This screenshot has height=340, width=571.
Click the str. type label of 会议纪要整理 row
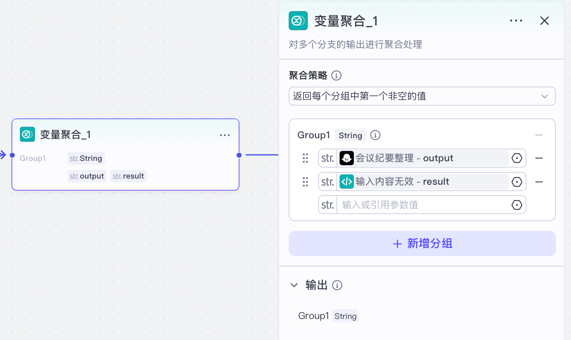coord(328,158)
